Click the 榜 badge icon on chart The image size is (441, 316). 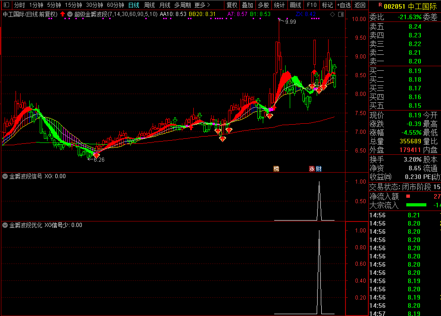[276, 169]
